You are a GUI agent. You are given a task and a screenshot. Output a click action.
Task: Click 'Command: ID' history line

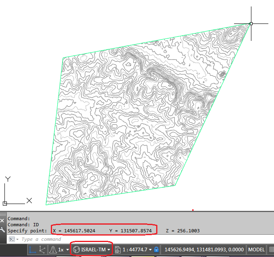click(23, 225)
